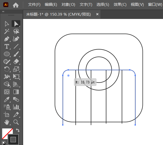Screen dimensions: 163x145
Task: Open the 文件(F) menu
Action: (x=34, y=5)
